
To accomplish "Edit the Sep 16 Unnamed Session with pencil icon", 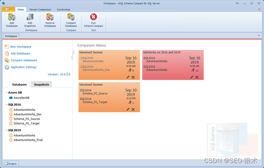I will click(x=128, y=77).
